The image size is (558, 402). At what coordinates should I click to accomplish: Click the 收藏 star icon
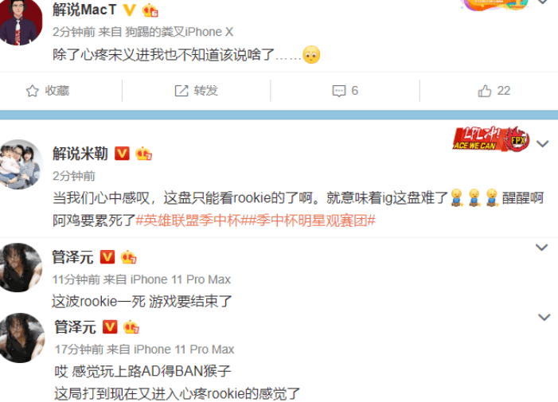pyautogui.click(x=32, y=91)
